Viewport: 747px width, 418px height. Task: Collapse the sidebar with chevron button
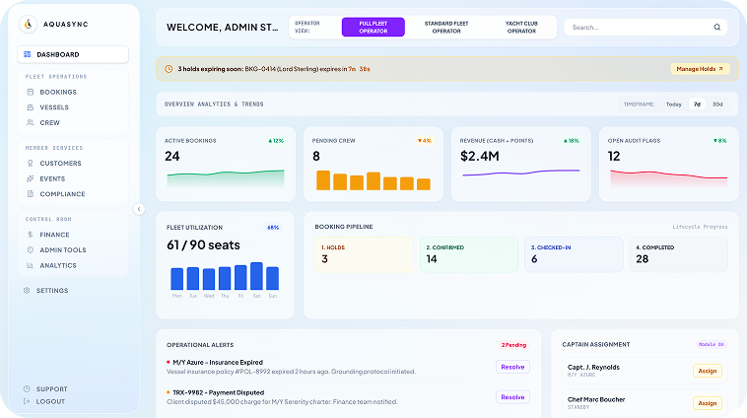139,209
